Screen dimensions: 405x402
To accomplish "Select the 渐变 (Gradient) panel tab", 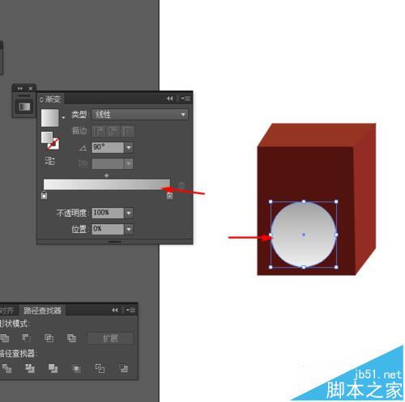I will click(x=51, y=99).
